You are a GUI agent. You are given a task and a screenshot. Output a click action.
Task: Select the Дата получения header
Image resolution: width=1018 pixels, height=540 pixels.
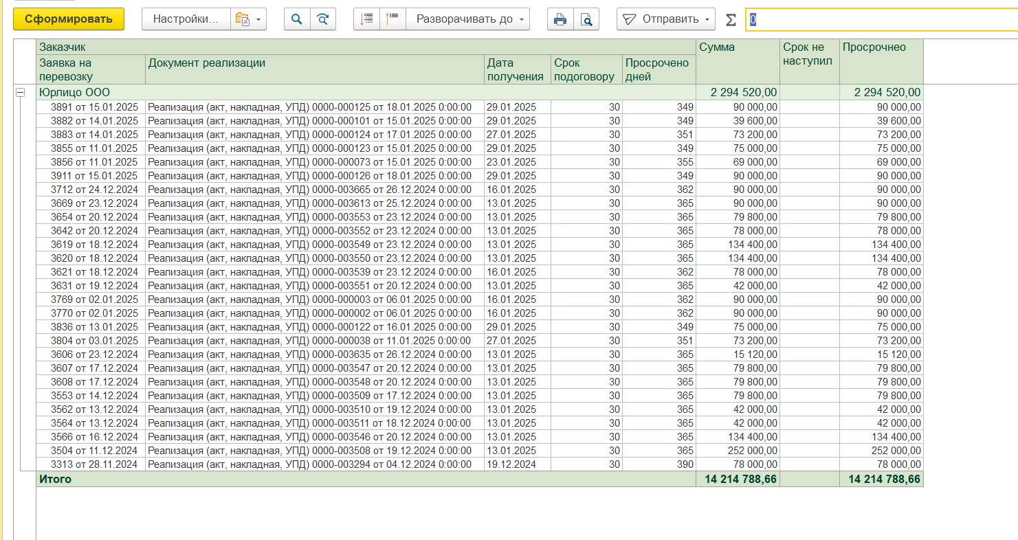[518, 69]
